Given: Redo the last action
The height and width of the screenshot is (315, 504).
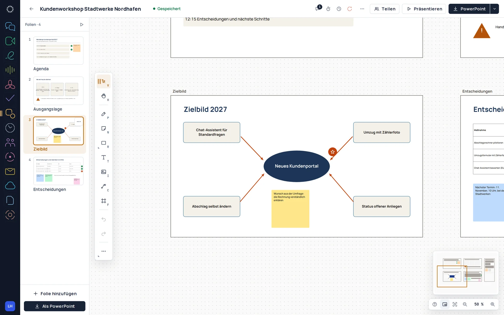Looking at the screenshot, I should point(104,234).
